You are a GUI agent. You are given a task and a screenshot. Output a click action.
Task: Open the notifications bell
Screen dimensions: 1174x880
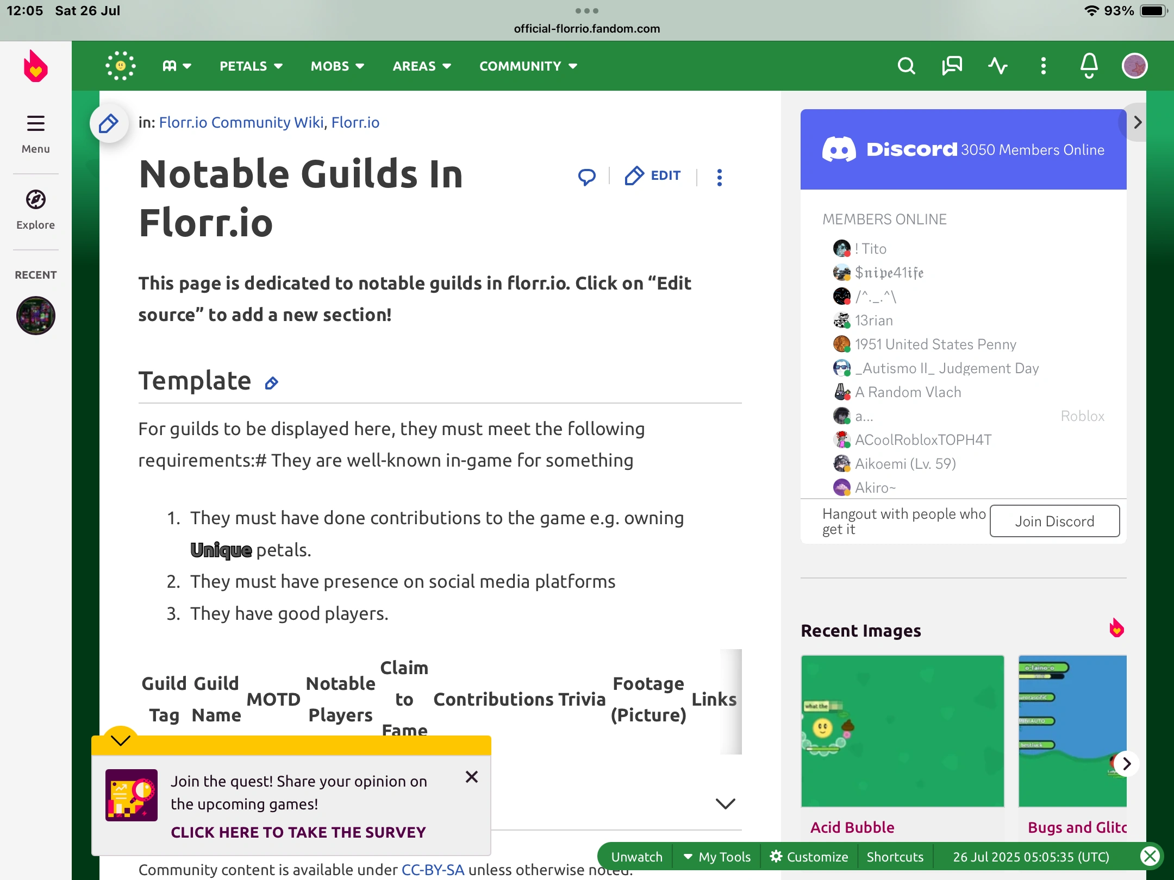point(1089,66)
